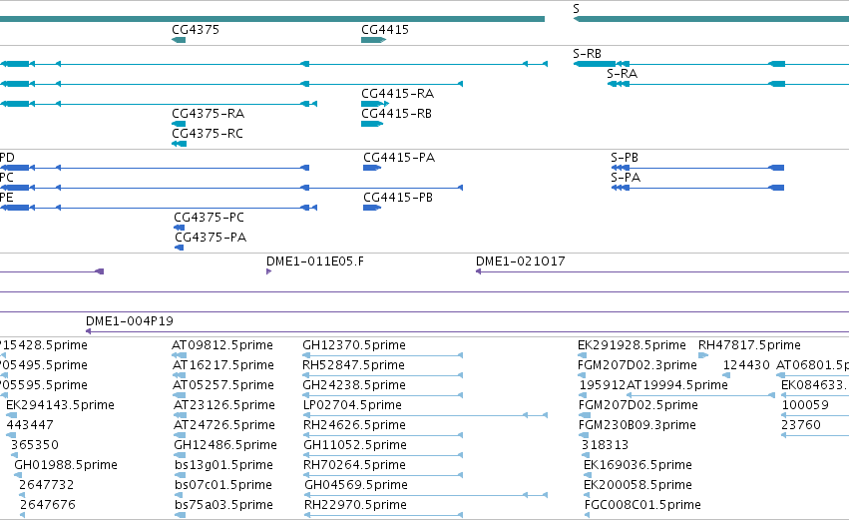Select the GH01988.5prime EST label
The height and width of the screenshot is (520, 849).
click(66, 466)
